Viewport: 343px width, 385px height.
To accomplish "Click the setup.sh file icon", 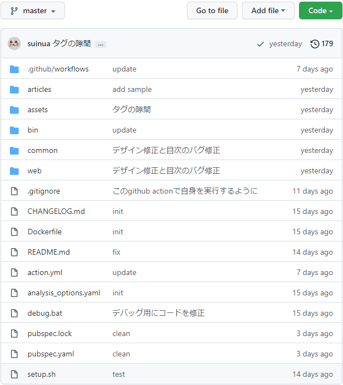I will pyautogui.click(x=14, y=375).
